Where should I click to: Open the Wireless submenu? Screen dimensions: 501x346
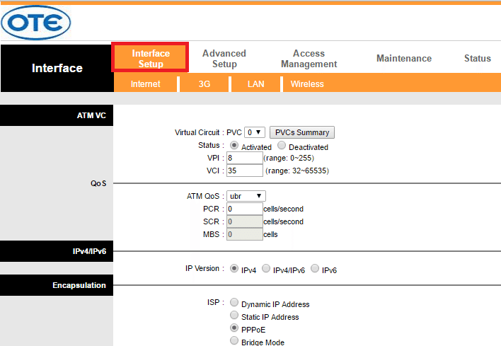click(x=307, y=84)
